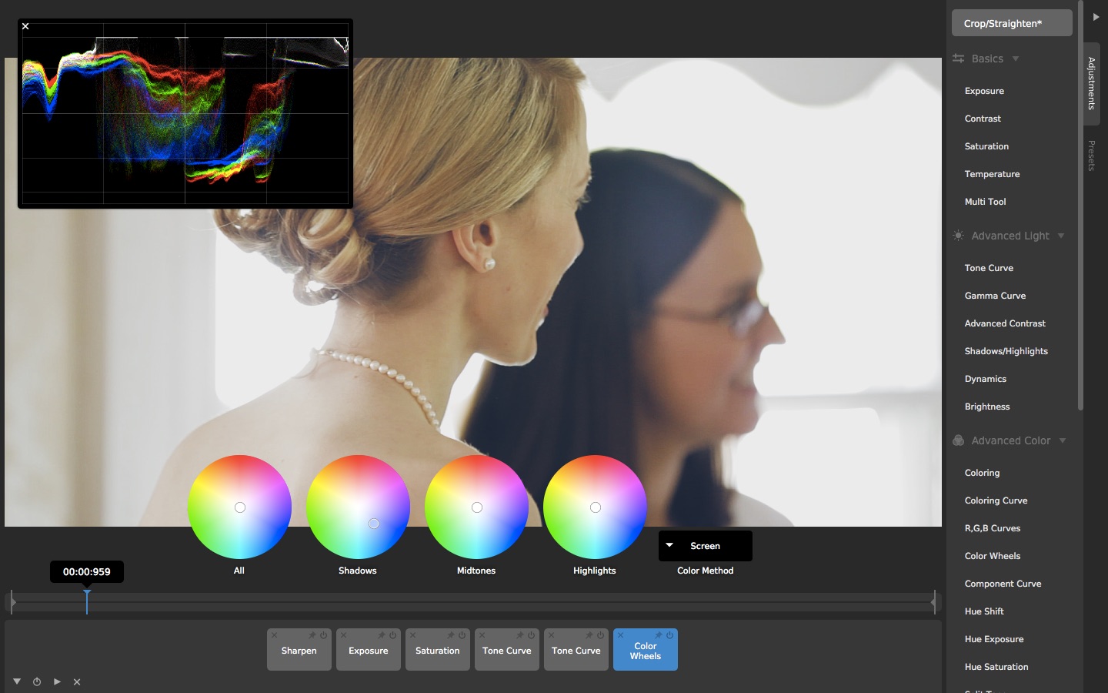Remove the Exposure adjustment via its X
The height and width of the screenshot is (693, 1108).
tap(344, 635)
